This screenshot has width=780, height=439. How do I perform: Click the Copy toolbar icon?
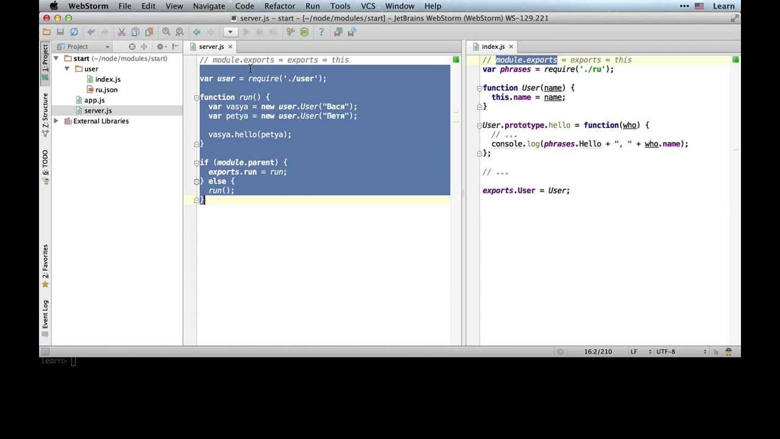coord(135,32)
